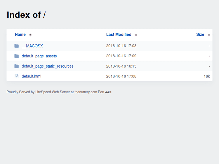Open the default_page_assets directory link

(39, 56)
